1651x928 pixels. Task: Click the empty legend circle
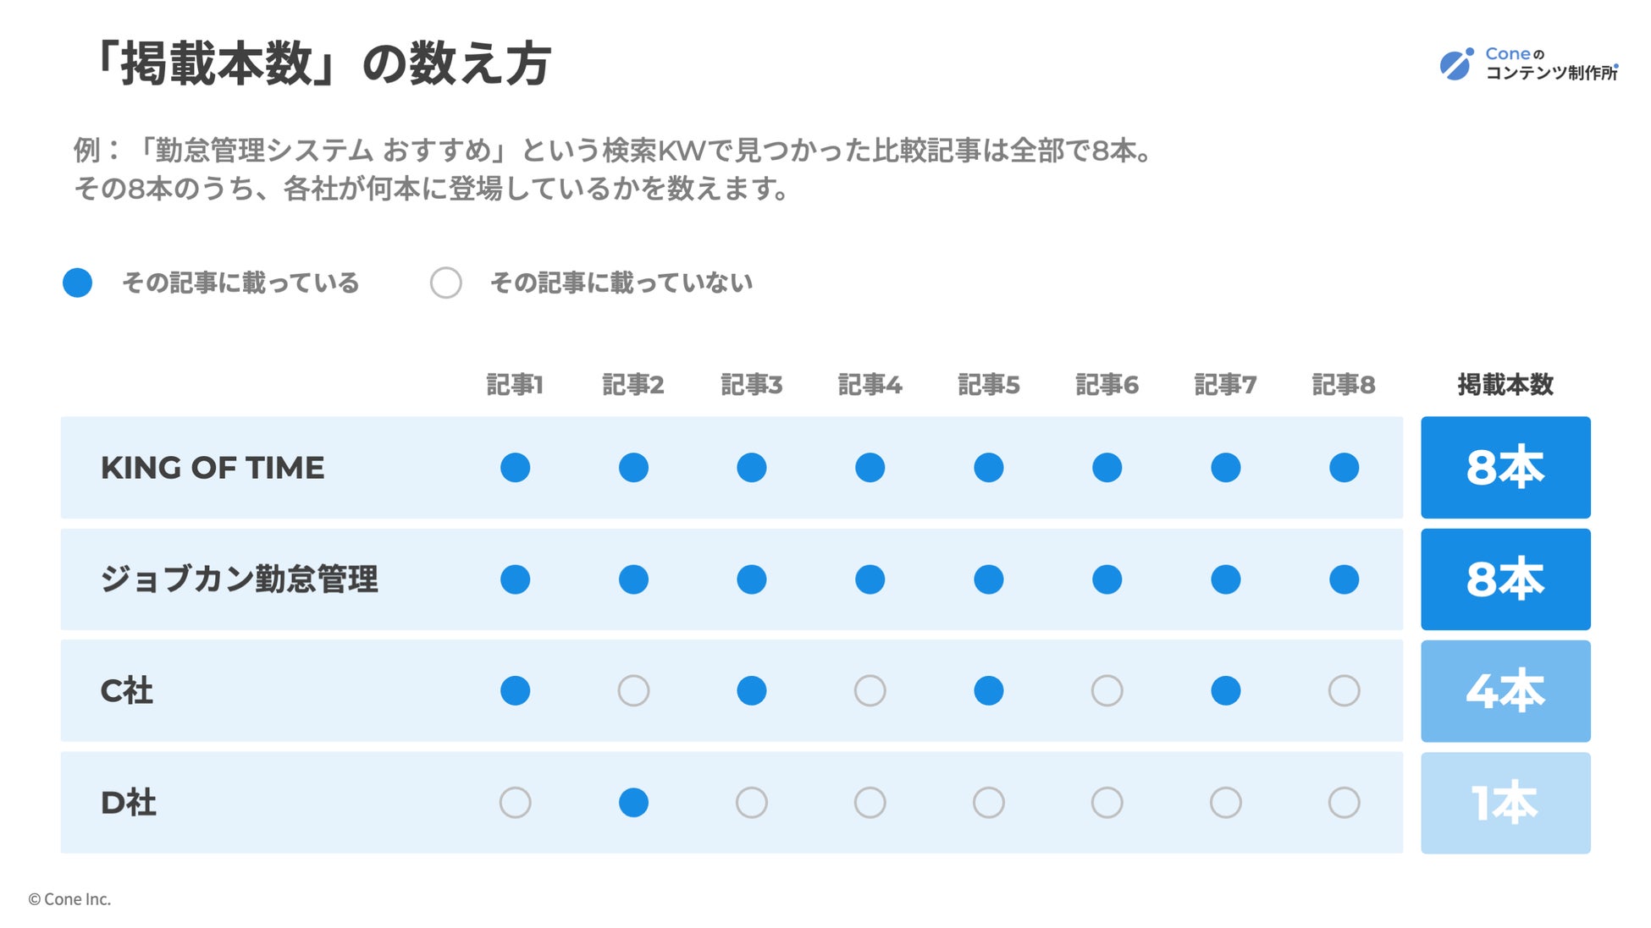(446, 283)
